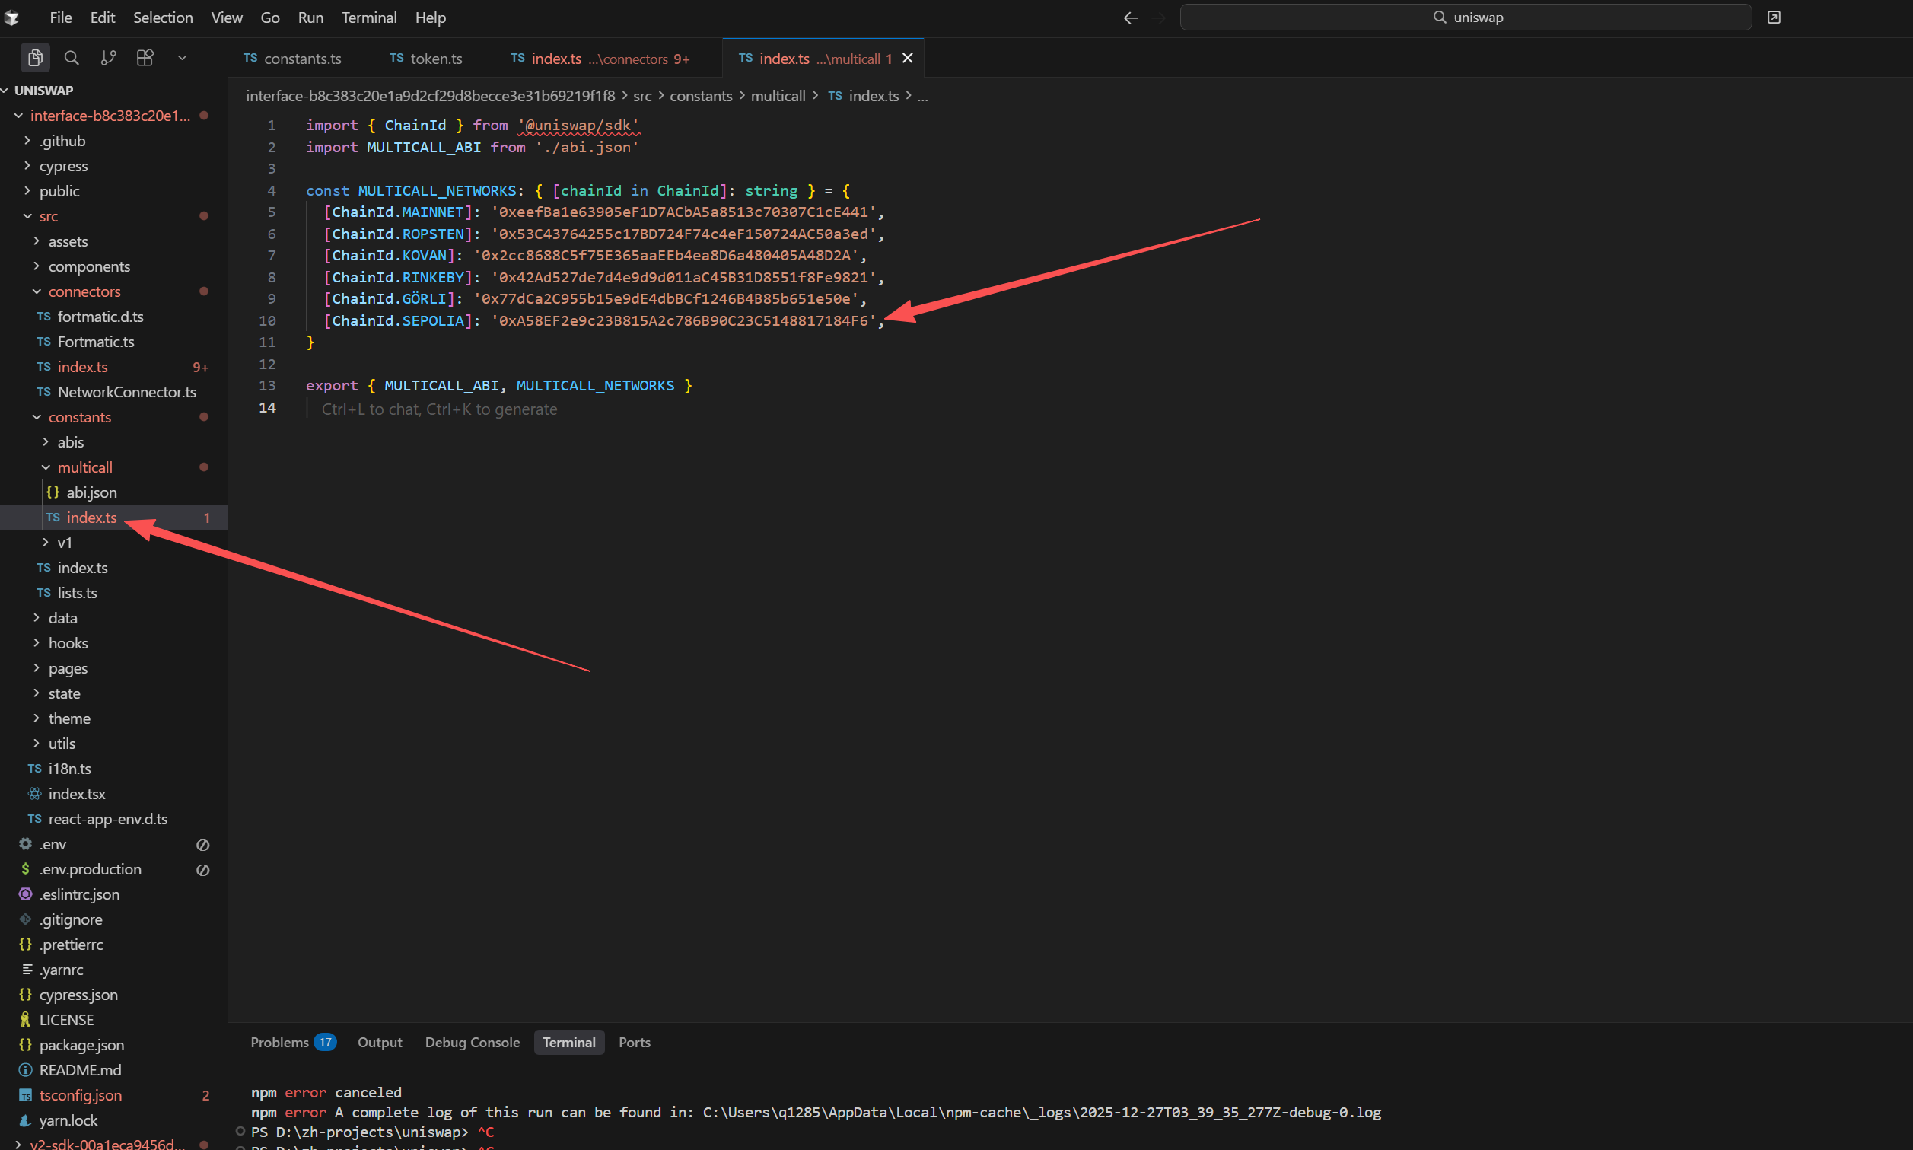1913x1150 pixels.
Task: Open the Source Control view icon
Action: click(x=109, y=57)
